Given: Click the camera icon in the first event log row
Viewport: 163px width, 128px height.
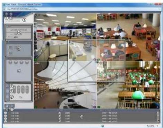Looking at the screenshot, I should click(60, 113).
